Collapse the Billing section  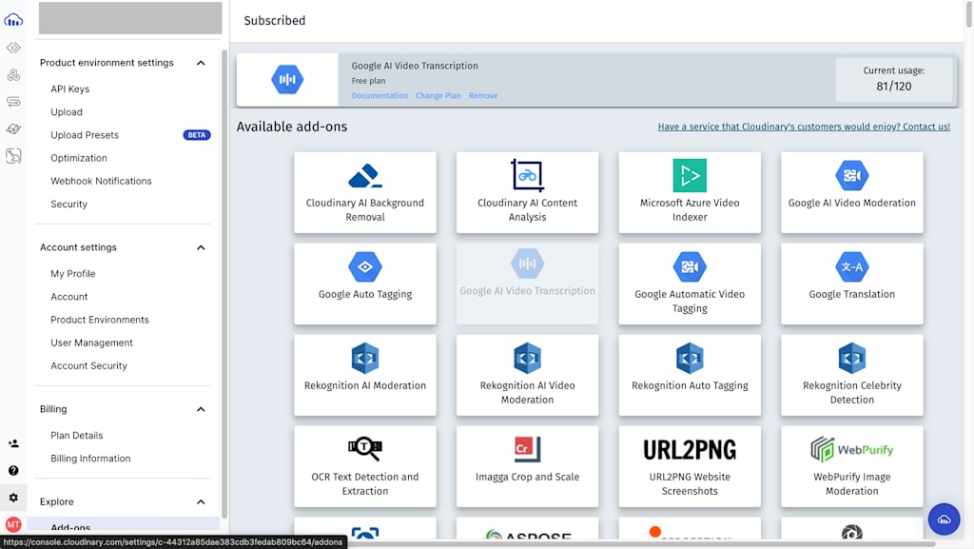click(x=201, y=409)
